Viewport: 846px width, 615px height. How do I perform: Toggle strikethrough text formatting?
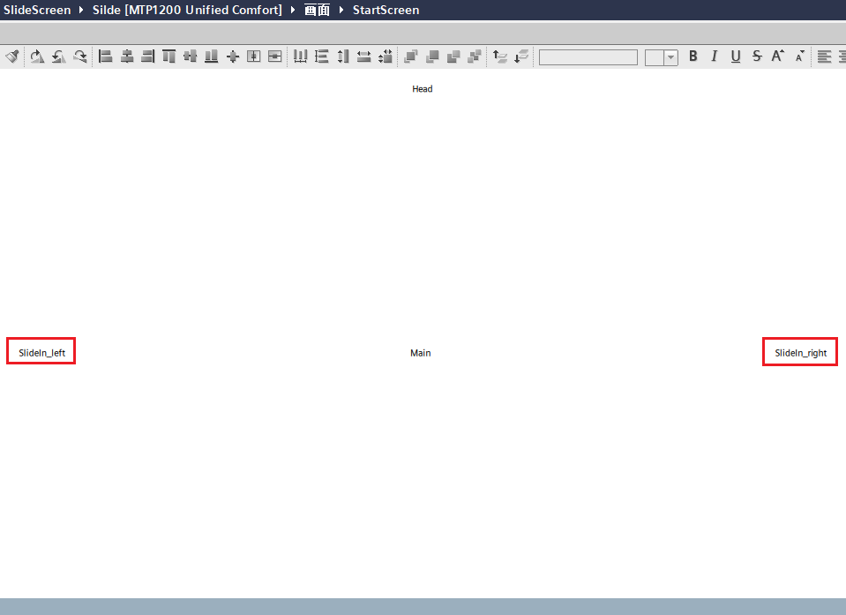click(x=757, y=56)
